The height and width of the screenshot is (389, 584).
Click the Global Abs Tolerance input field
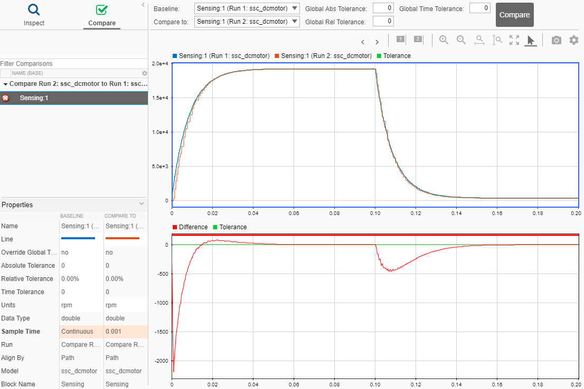coord(384,8)
